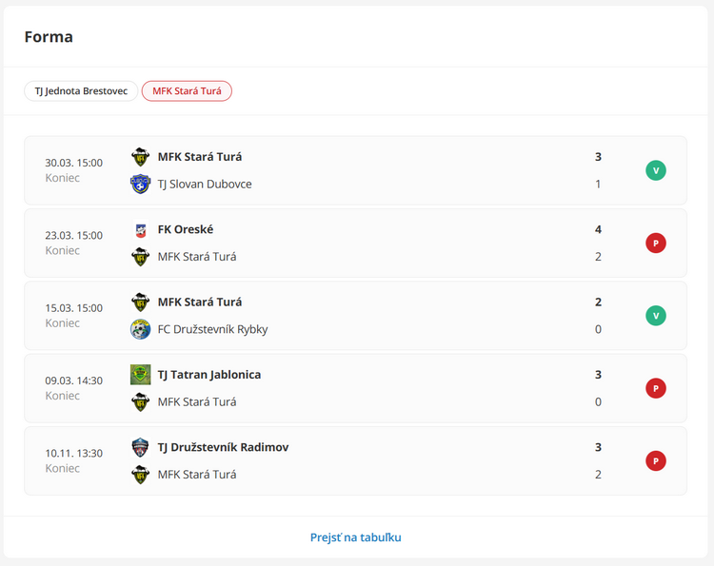This screenshot has width=714, height=566.
Task: Click red P badge for FK Oreské match
Action: coord(656,243)
